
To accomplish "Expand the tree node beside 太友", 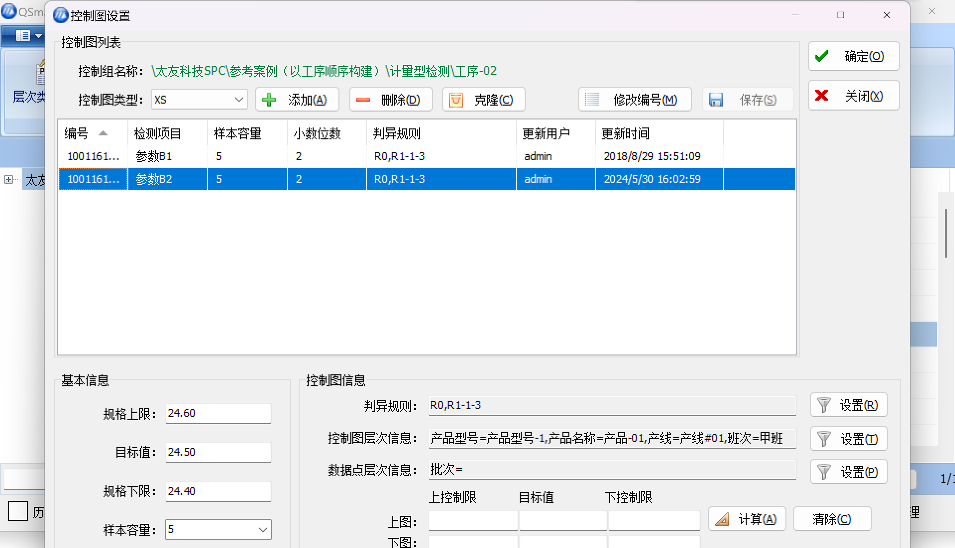I will click(x=8, y=180).
